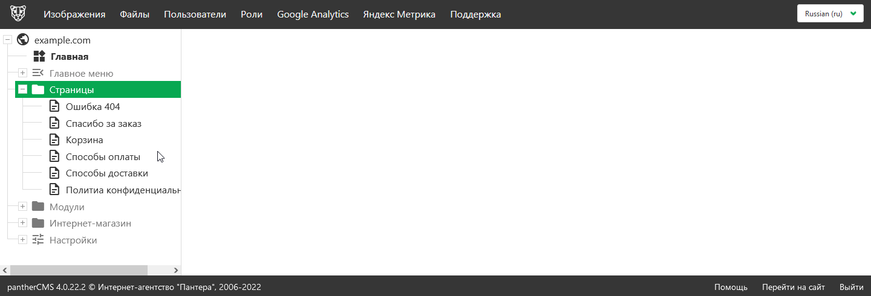This screenshot has width=871, height=296.
Task: Follow the Перейти на сайт link
Action: coord(793,288)
